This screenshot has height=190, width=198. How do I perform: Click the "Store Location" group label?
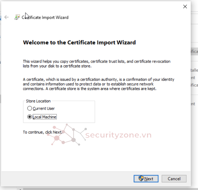38,101
